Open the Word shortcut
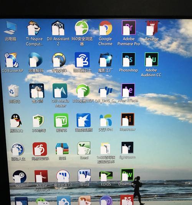Viewport: 192px width, 205px height. pos(84,175)
